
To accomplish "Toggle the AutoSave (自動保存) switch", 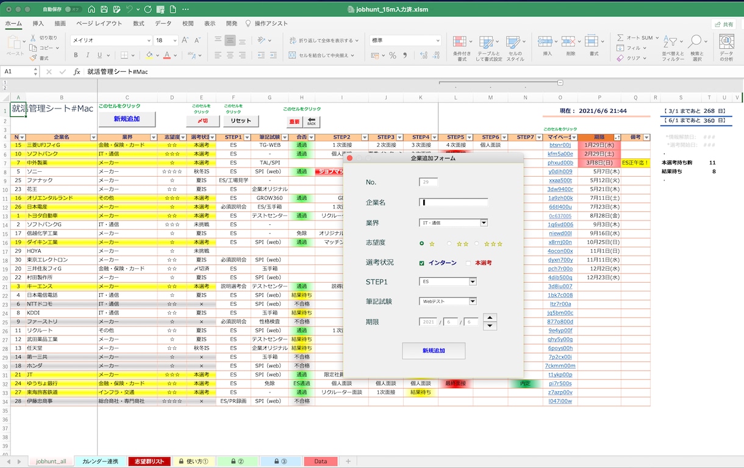I will [73, 10].
